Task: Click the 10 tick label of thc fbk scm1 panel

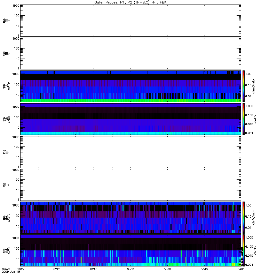Action: pos(18,259)
